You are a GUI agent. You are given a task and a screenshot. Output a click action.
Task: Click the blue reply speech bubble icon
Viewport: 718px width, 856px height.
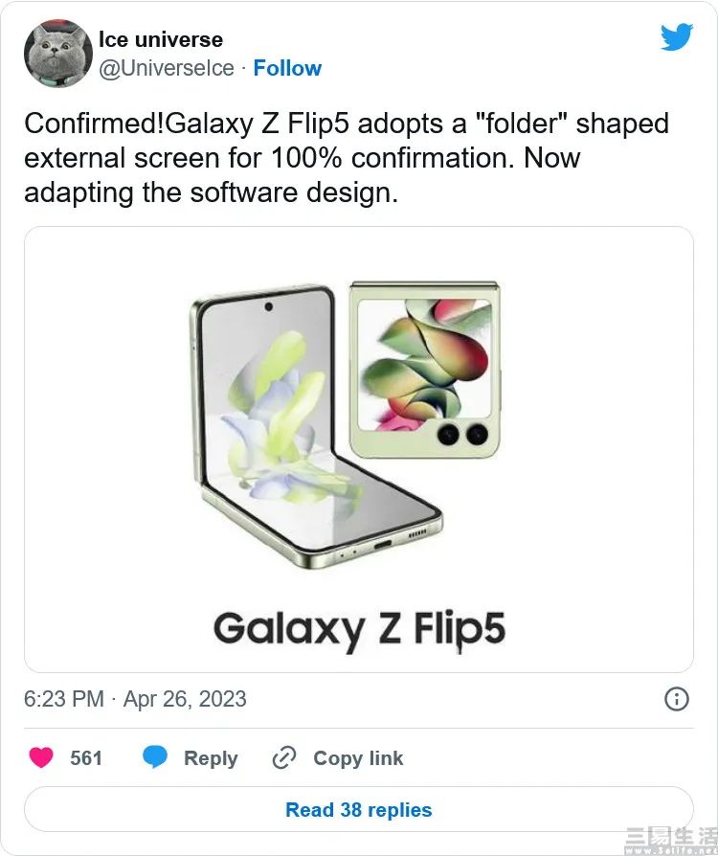(x=155, y=758)
